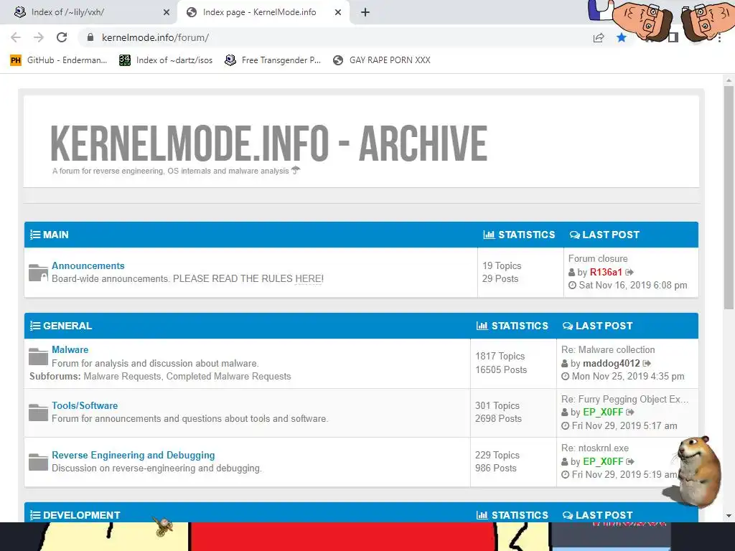
Task: Open 'Re: Malware collection' last post
Action: point(608,349)
